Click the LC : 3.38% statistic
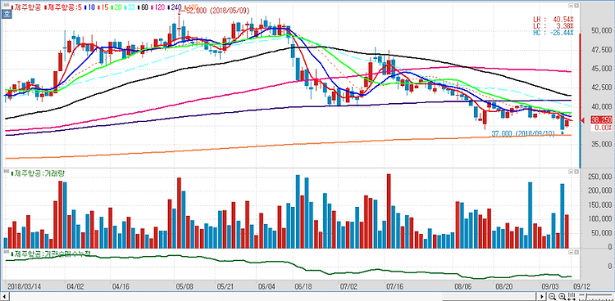The width and height of the screenshot is (615, 301). [553, 26]
